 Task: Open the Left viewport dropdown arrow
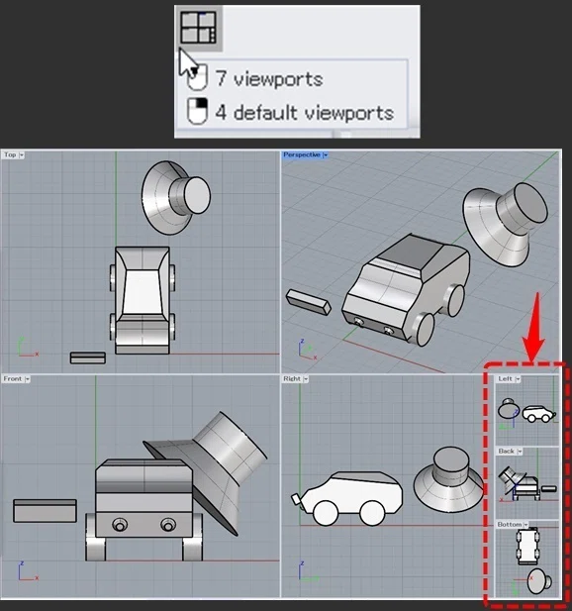(x=518, y=379)
